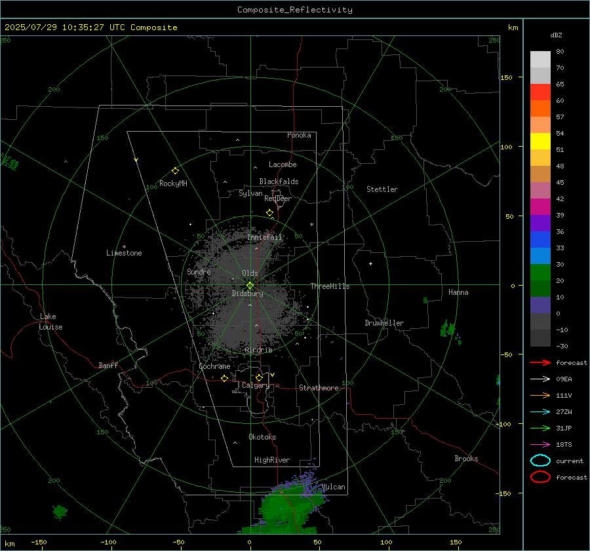
Task: Pick the dark orange swatch between 60 and 57
Action: pyautogui.click(x=540, y=109)
